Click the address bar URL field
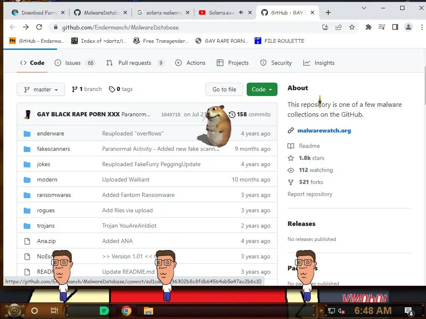This screenshot has width=426, height=319. (185, 27)
